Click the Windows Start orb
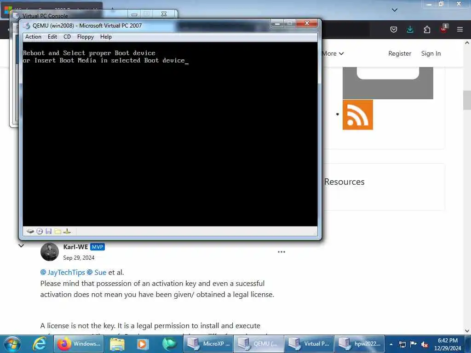 click(12, 344)
